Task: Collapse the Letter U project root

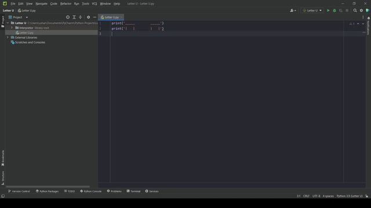Action: pos(8,23)
